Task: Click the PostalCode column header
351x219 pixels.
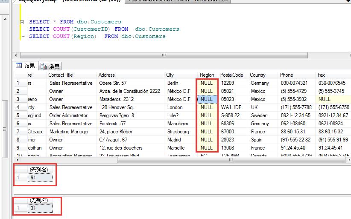Action: (x=231, y=75)
